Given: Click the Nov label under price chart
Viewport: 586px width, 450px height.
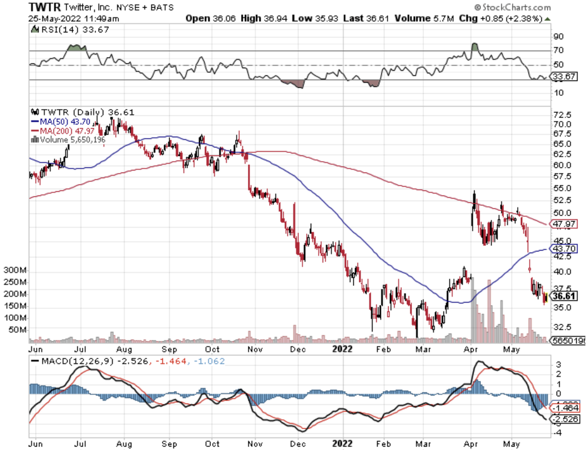Looking at the screenshot, I should tap(255, 349).
